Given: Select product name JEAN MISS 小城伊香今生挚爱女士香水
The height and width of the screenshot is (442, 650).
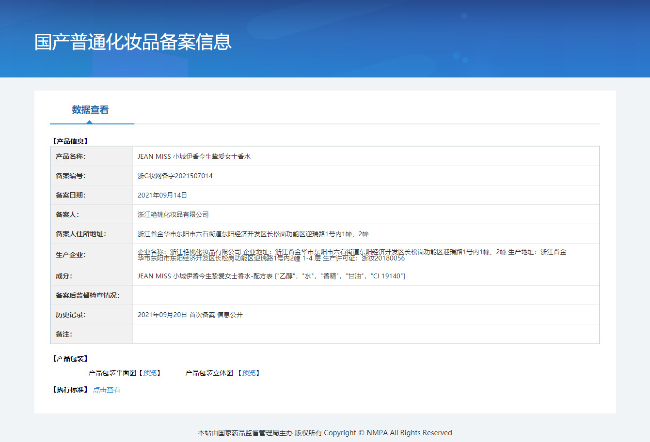Looking at the screenshot, I should (x=194, y=156).
